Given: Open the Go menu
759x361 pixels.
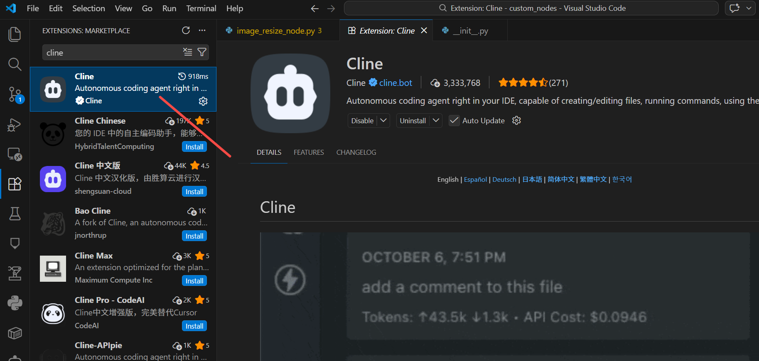Looking at the screenshot, I should click(147, 8).
